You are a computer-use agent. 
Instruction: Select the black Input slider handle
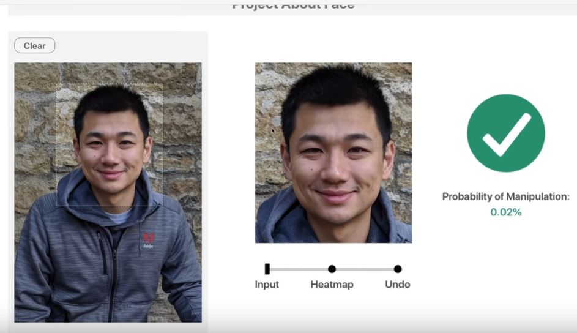(x=267, y=269)
